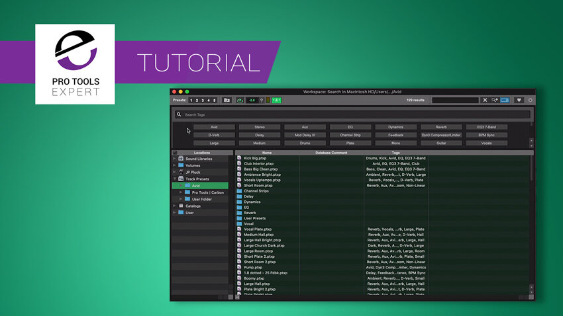Filter by the Stereo tag
Screen dimensions: 563x316
260,127
